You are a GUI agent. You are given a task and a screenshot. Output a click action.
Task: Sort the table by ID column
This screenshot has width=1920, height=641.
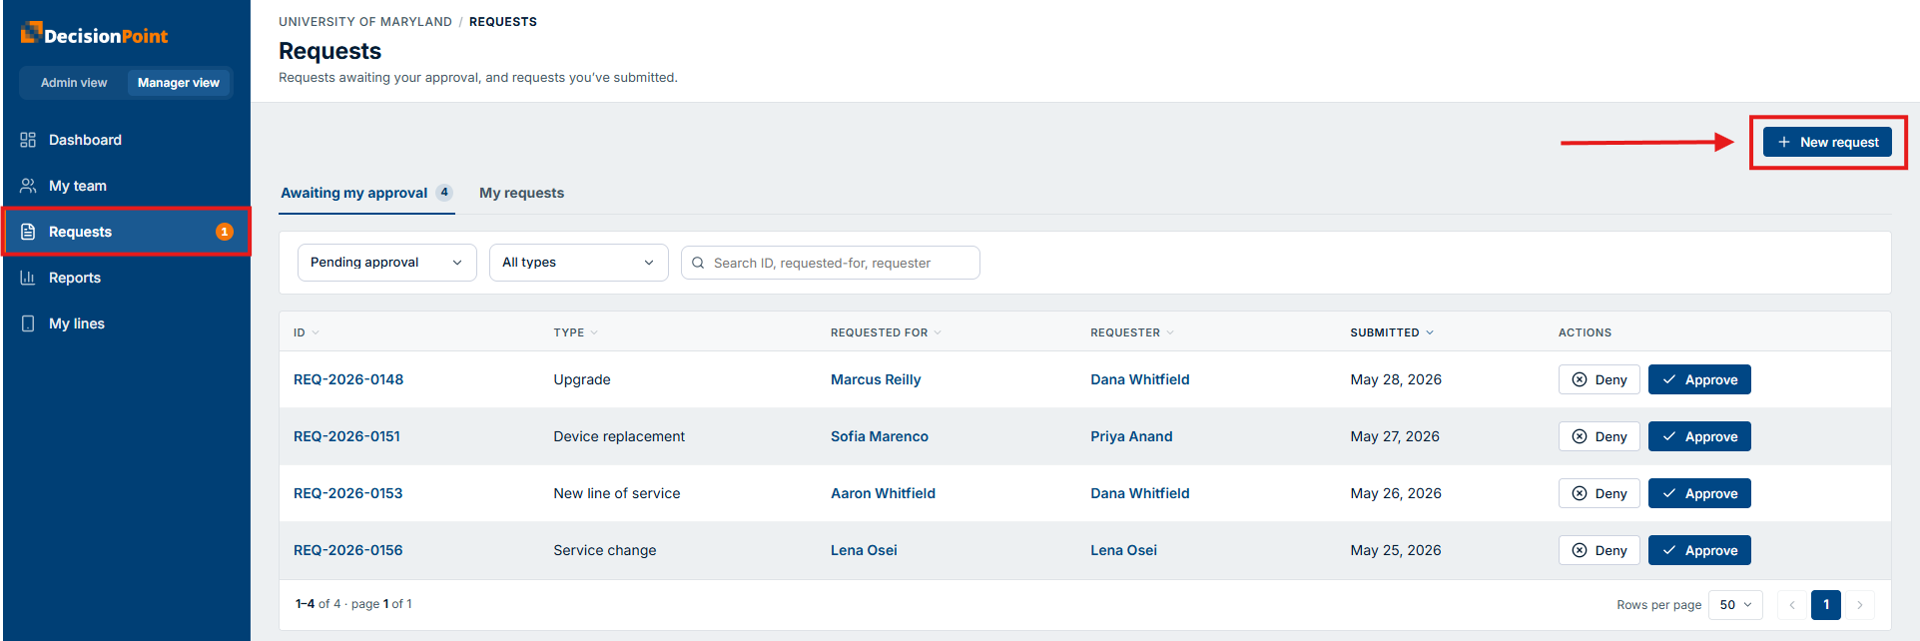point(307,332)
